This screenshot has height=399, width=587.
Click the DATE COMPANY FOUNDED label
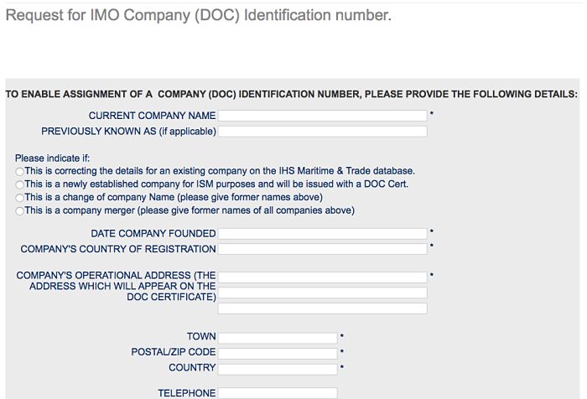153,234
